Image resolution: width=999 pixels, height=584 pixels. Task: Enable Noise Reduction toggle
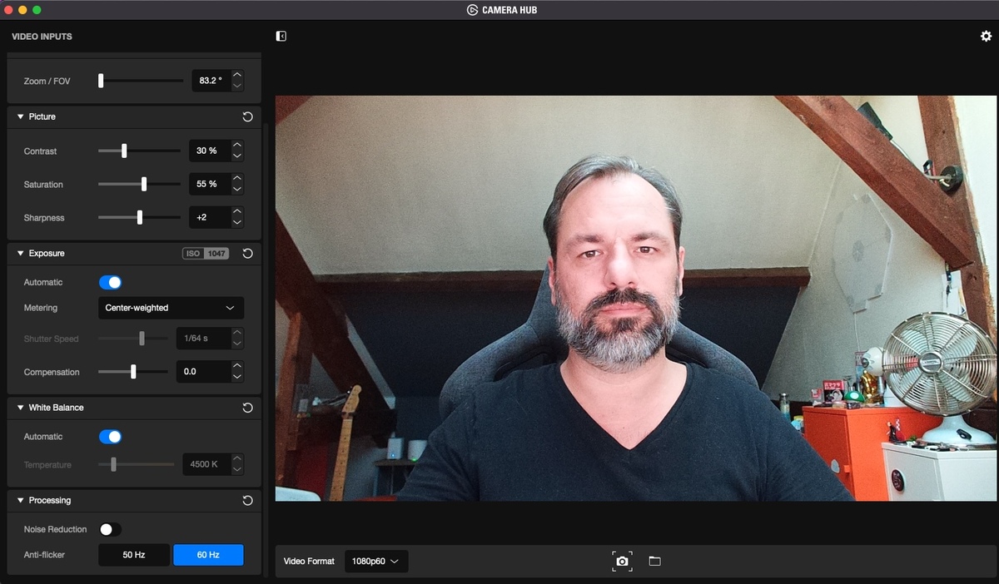pos(110,529)
